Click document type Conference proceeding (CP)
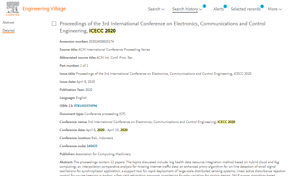Viewport: 296px width, 176px height. tap(105, 114)
